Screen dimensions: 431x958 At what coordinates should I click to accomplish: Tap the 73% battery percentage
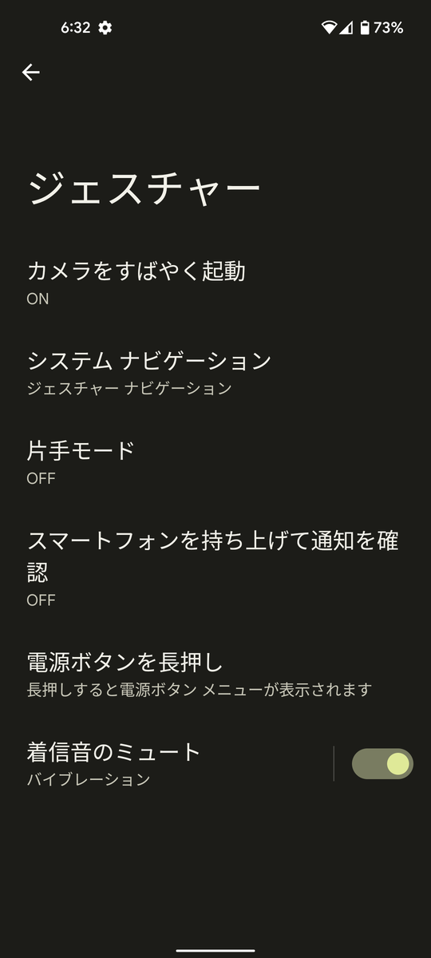coord(389,28)
